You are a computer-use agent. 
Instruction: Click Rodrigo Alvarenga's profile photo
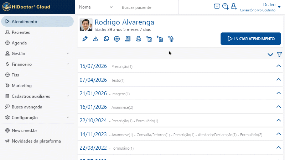click(x=86, y=25)
